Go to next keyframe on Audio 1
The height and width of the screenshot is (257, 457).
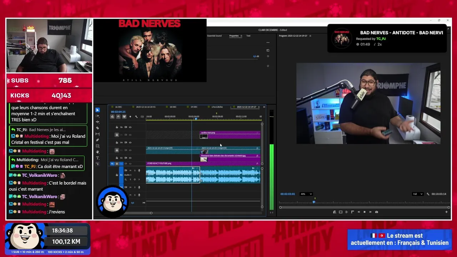coord(139,180)
